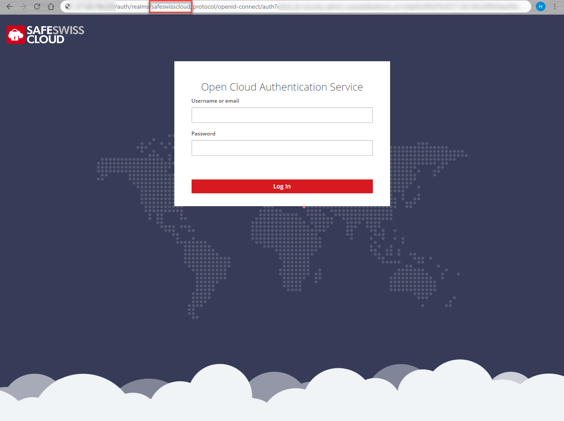Viewport: 564px width, 421px height.
Task: Click the browser forward arrow
Action: click(x=23, y=6)
